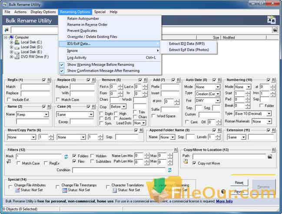282x214 pixels.
Task: Reset the Extension (11) group with R
Action: [x=273, y=130]
